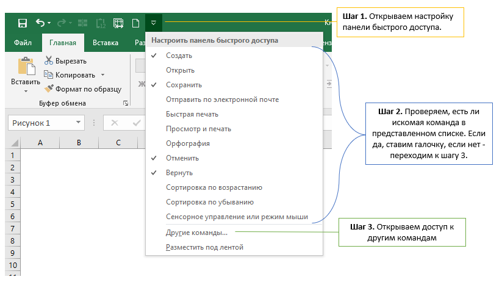Viewport: 502px width, 282px height.
Task: Choose Сортировка по возрастанию menu entry
Action: click(x=234, y=187)
